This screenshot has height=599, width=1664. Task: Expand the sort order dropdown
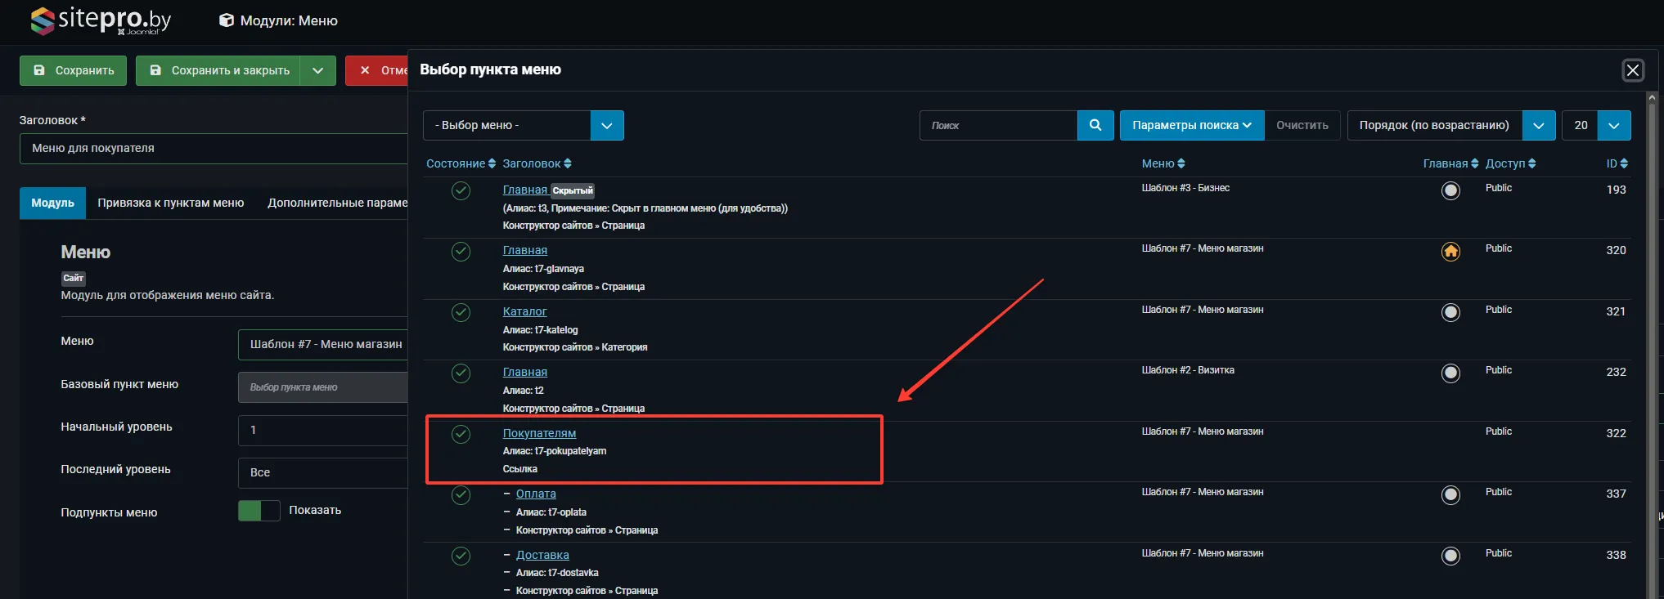pyautogui.click(x=1538, y=125)
